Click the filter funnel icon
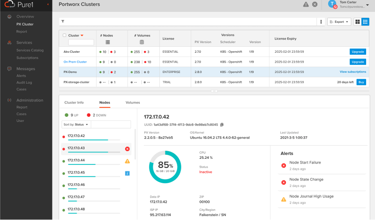The height and width of the screenshot is (220, 375). tap(63, 22)
